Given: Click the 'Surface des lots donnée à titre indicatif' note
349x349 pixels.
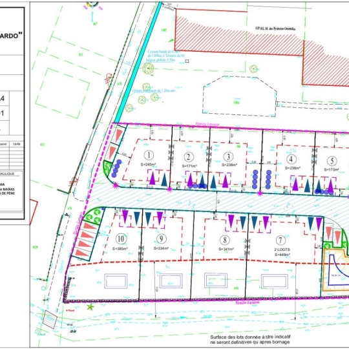Looking at the screenshot, I should click(x=250, y=339).
